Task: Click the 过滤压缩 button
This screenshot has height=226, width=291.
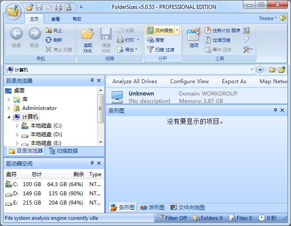Action: (217, 40)
